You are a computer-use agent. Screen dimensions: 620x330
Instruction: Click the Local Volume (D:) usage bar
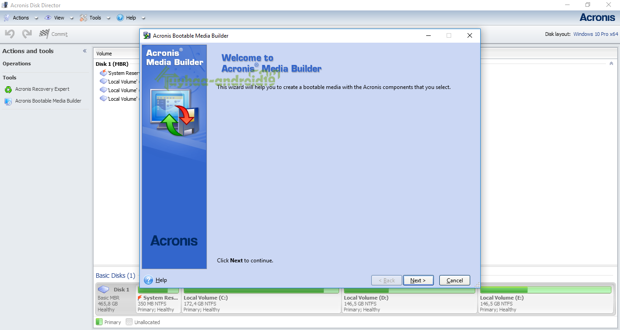click(409, 290)
